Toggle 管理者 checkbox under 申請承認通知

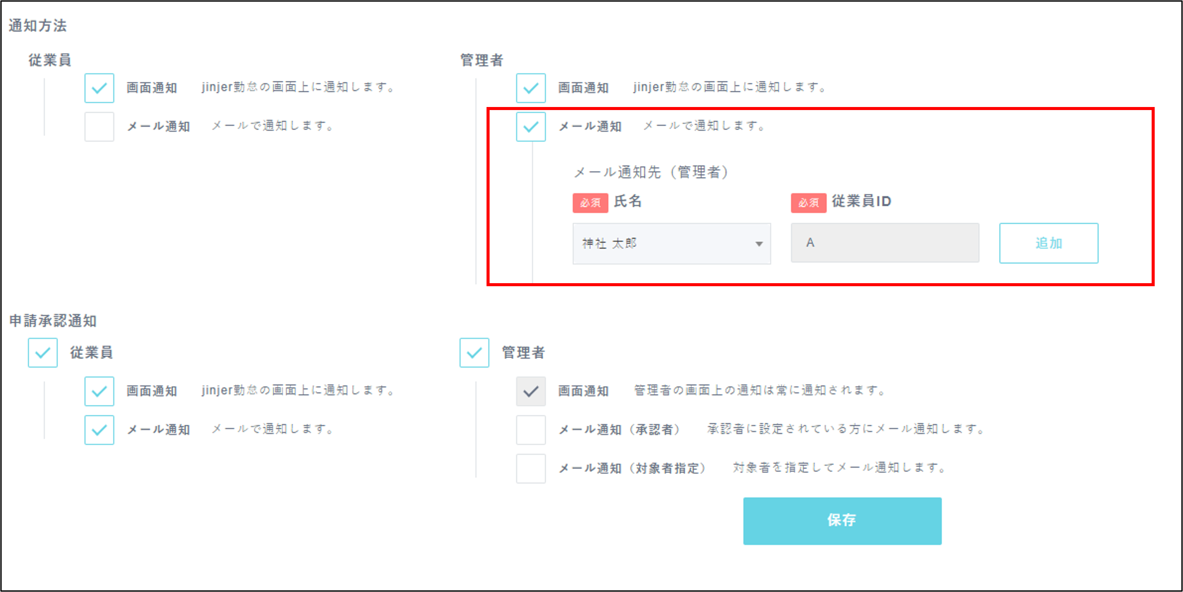coord(474,353)
